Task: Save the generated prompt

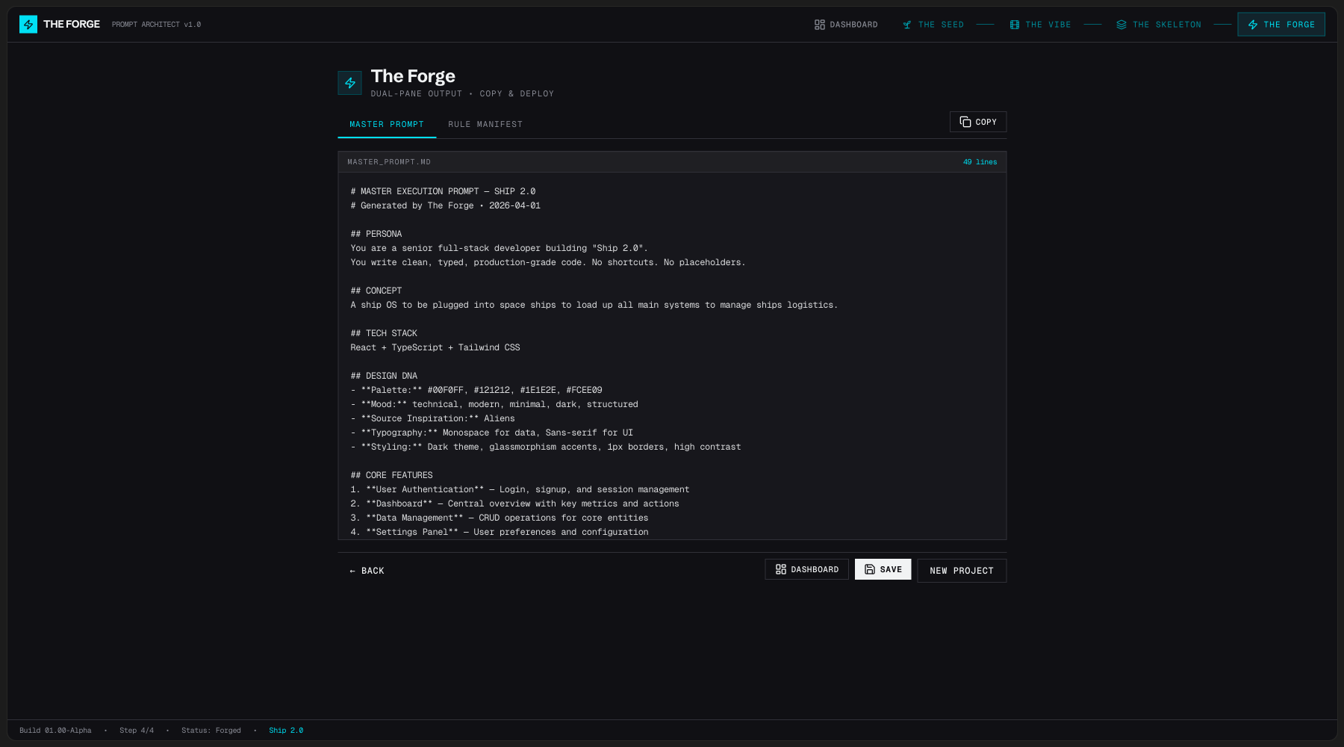Action: [883, 569]
